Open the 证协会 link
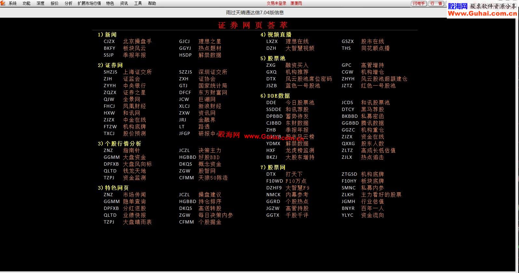 pos(207,79)
